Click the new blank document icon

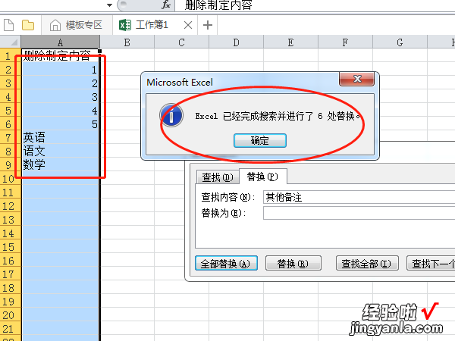coord(8,25)
